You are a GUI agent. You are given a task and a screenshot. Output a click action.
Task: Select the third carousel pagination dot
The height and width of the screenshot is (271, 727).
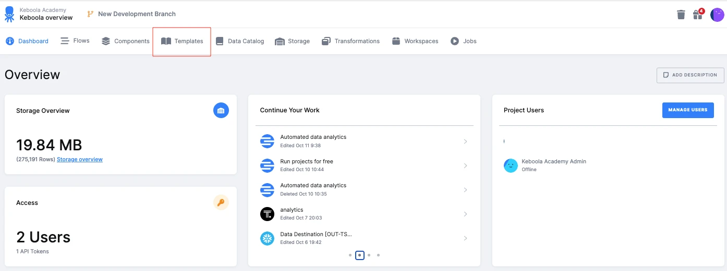(369, 255)
